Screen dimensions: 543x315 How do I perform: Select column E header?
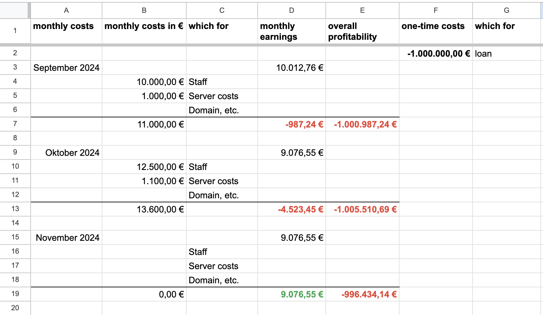click(362, 10)
